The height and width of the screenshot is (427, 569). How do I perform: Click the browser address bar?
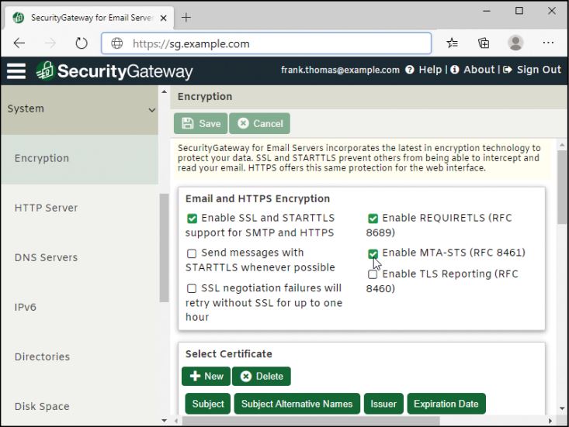pos(266,43)
